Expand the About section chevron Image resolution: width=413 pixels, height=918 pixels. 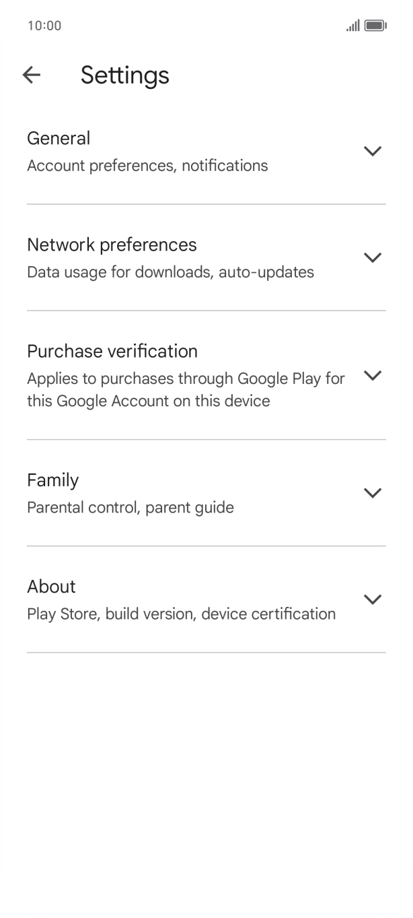(x=372, y=599)
